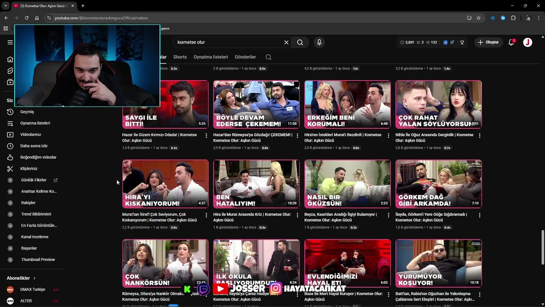The width and height of the screenshot is (545, 307).
Task: Open the tab search dropdown arrow
Action: click(x=6, y=6)
